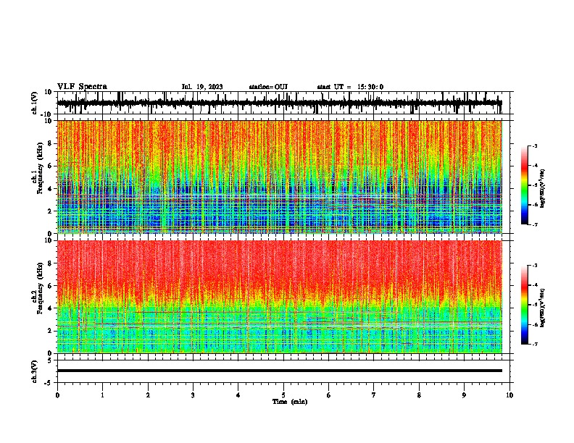Click the "-3" label on ch.2 color scale
This screenshot has height=443, width=574.
coord(535,266)
